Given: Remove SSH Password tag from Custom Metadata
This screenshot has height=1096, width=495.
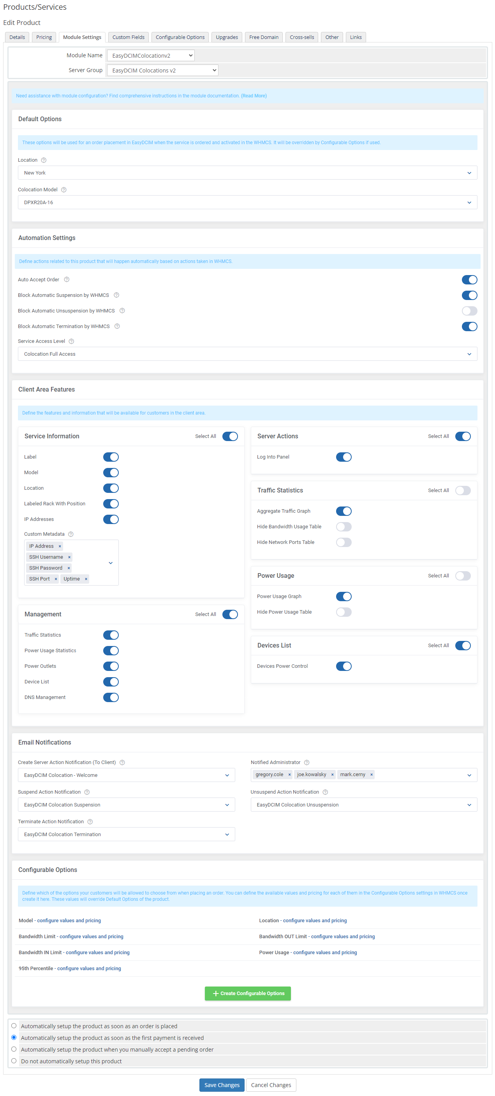Looking at the screenshot, I should [69, 568].
